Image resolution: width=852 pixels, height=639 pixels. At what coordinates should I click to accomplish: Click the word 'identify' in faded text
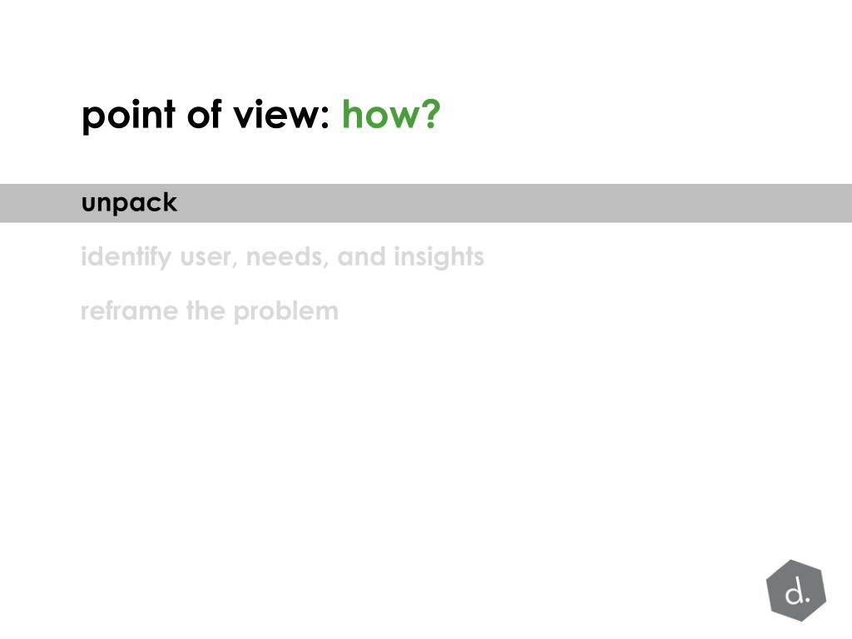click(x=126, y=257)
